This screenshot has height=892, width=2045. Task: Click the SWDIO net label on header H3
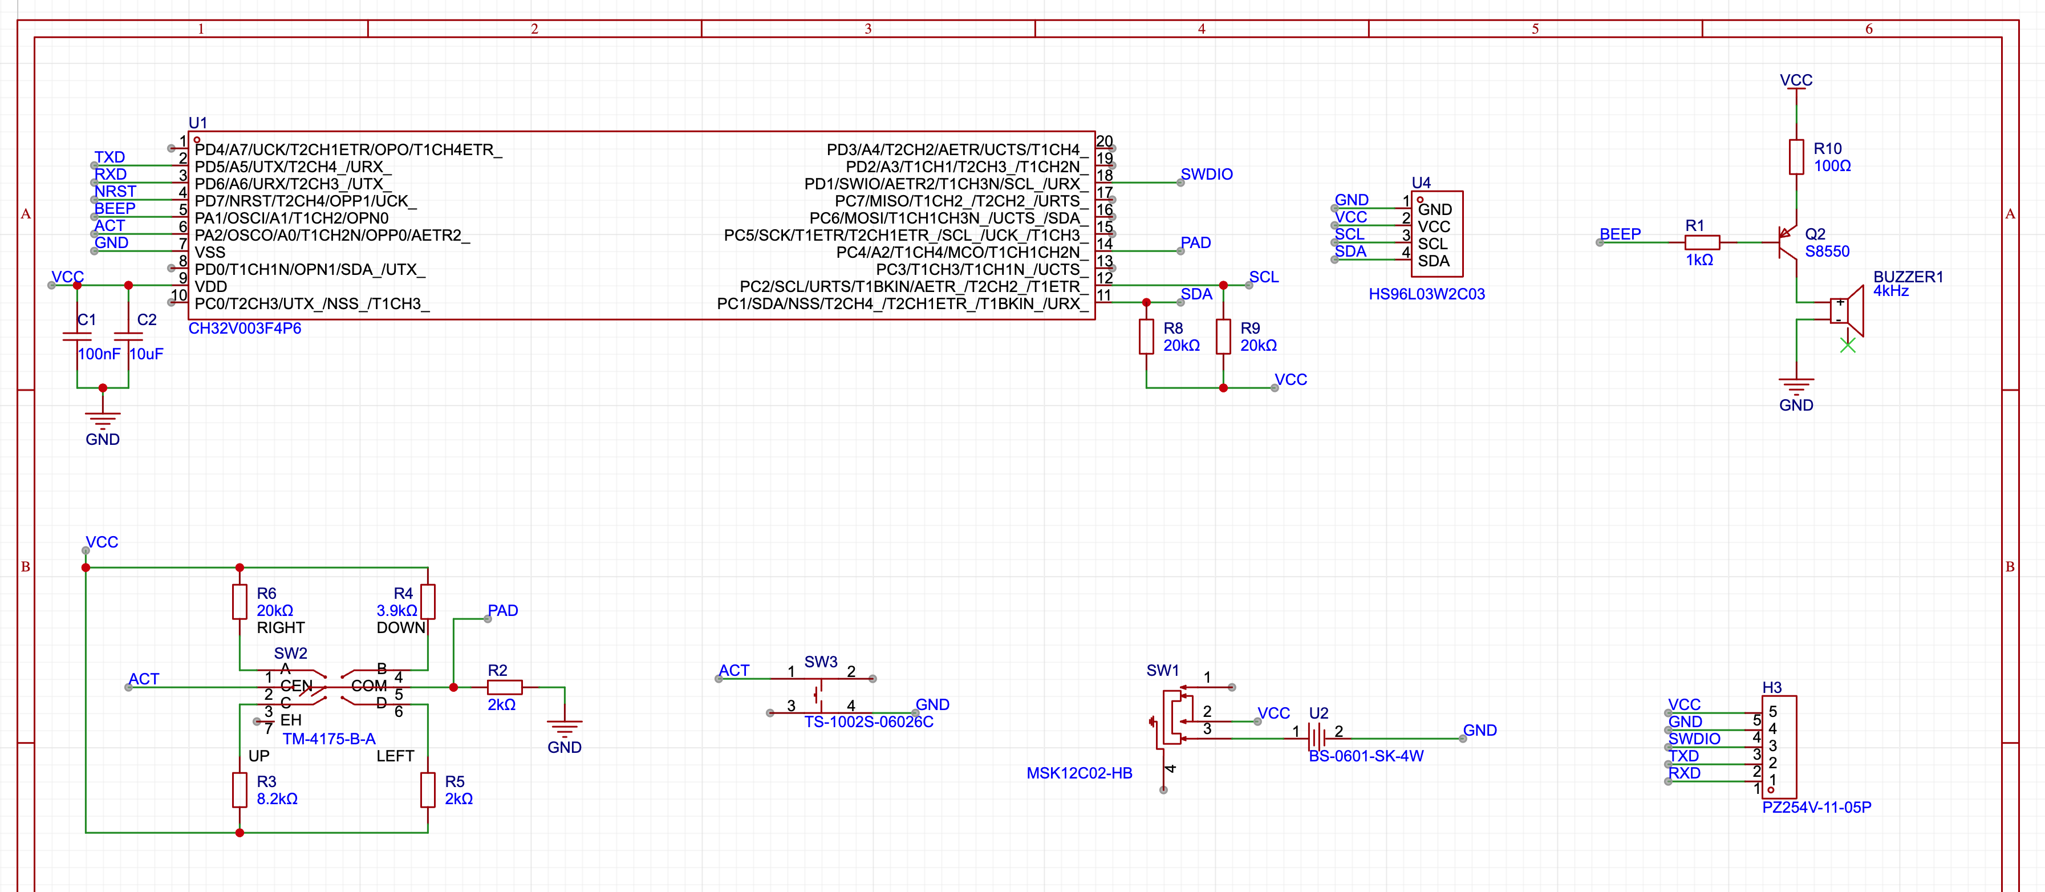pyautogui.click(x=1694, y=739)
